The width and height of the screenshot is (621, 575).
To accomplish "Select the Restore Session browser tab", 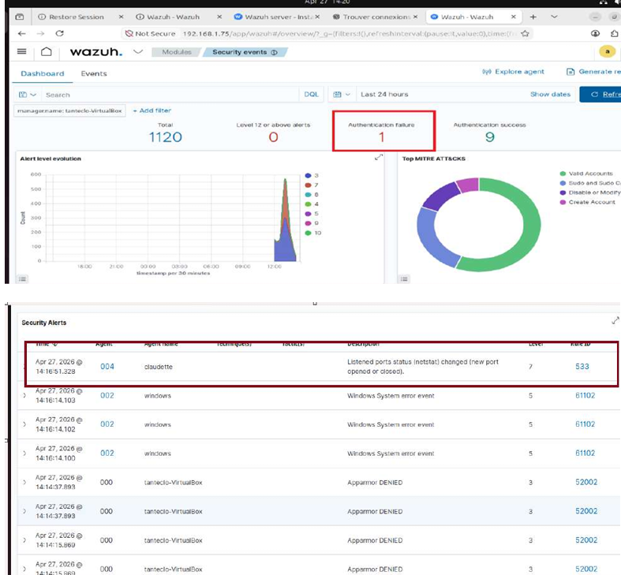I will tap(76, 17).
